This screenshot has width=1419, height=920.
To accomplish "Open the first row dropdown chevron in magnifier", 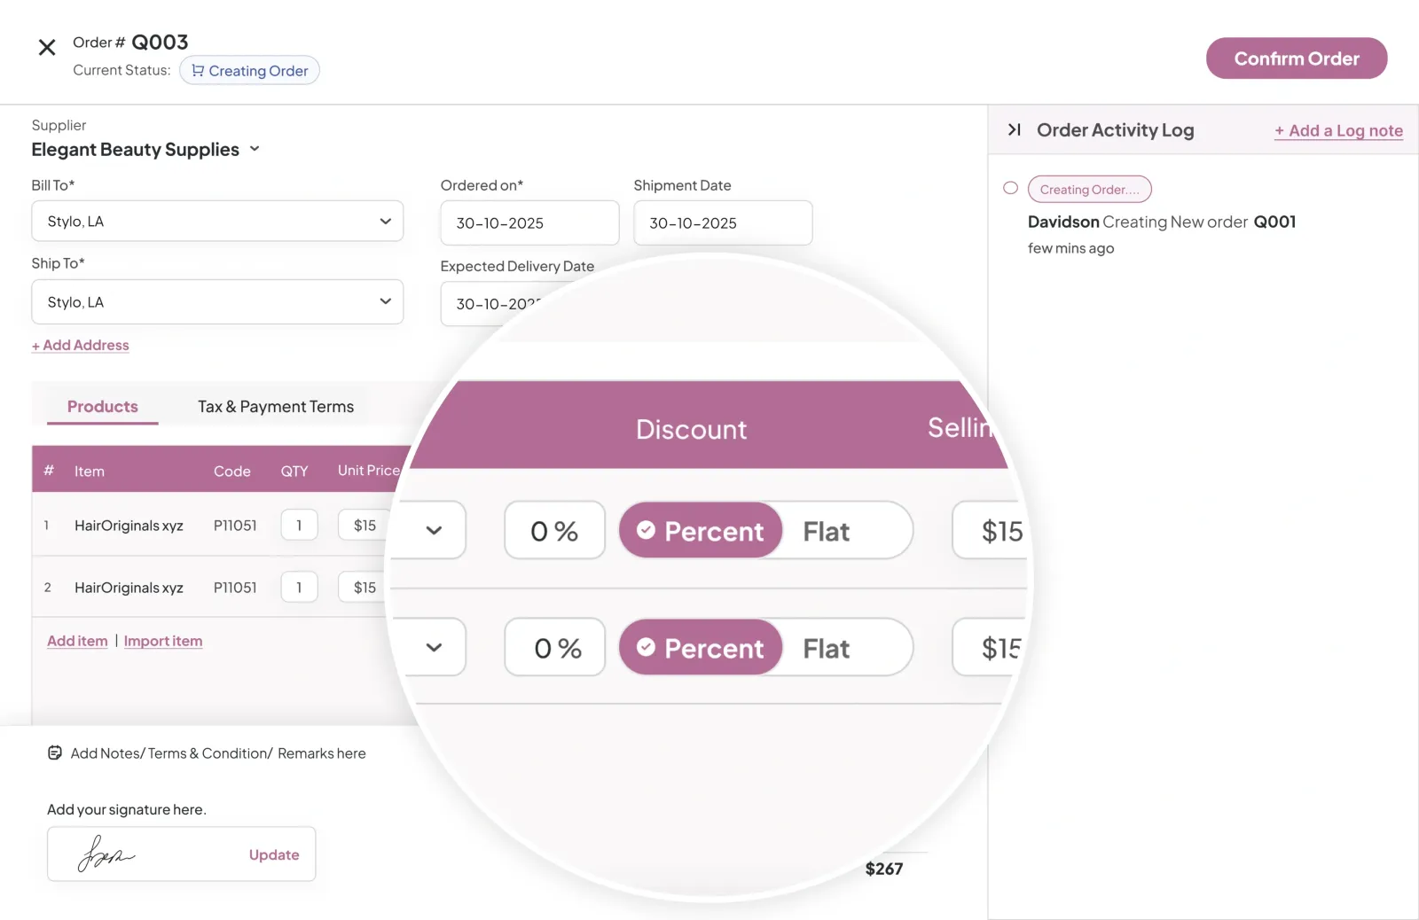I will point(434,531).
